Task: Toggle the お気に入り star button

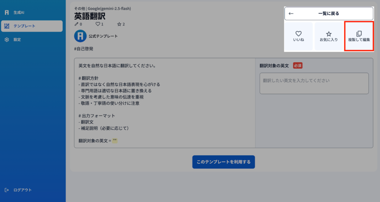Action: [328, 36]
